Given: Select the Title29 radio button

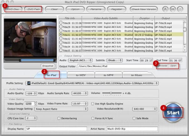Looking at the screenshot, I should click(61, 27).
